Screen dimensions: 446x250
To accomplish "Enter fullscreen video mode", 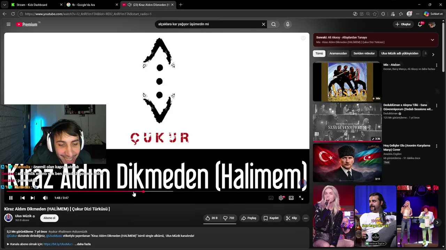I will (x=301, y=198).
